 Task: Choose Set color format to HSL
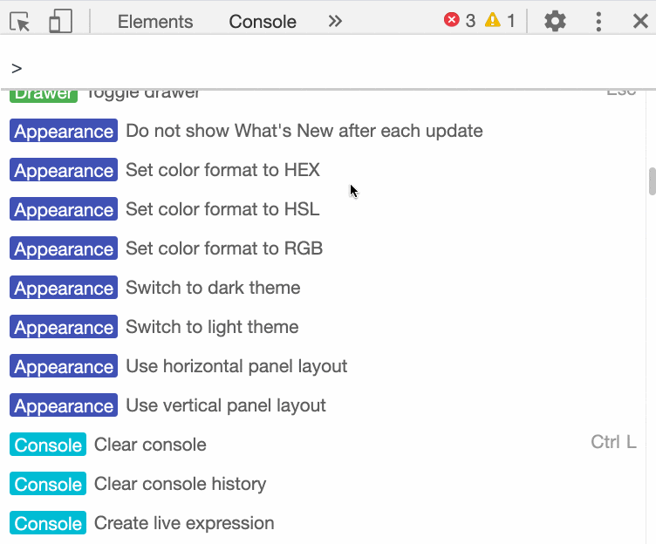pyautogui.click(x=222, y=209)
